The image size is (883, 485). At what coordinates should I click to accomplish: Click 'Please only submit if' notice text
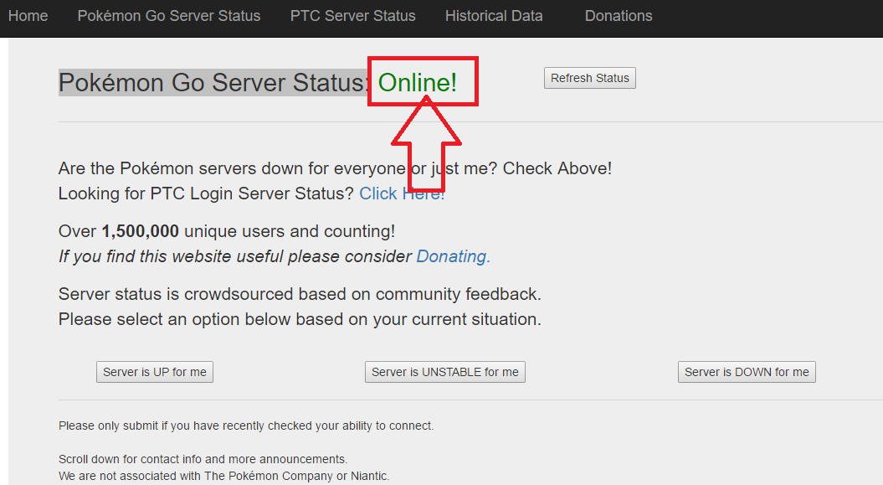[246, 426]
